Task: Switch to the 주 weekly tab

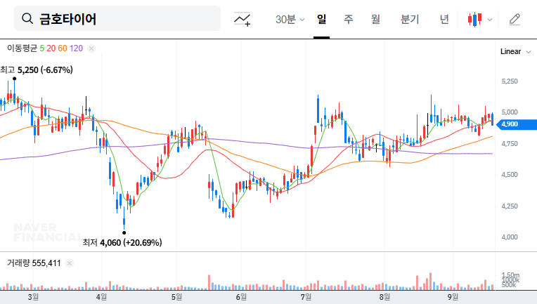Action: click(x=349, y=20)
